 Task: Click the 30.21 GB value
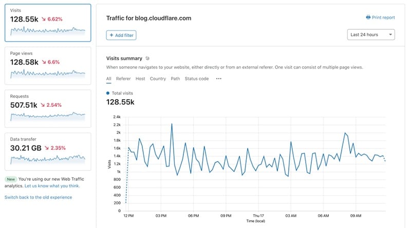26,148
